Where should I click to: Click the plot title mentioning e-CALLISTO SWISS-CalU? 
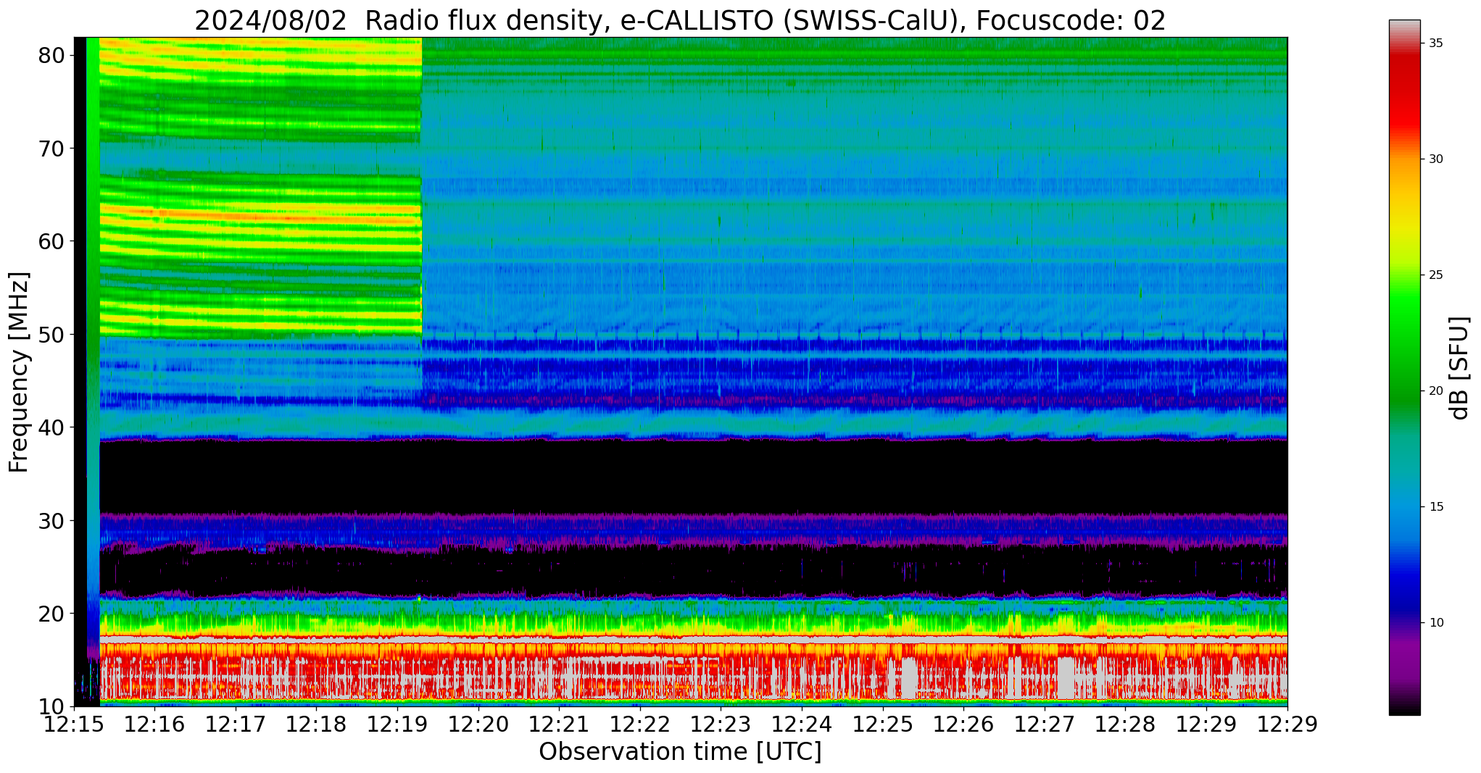pos(680,20)
